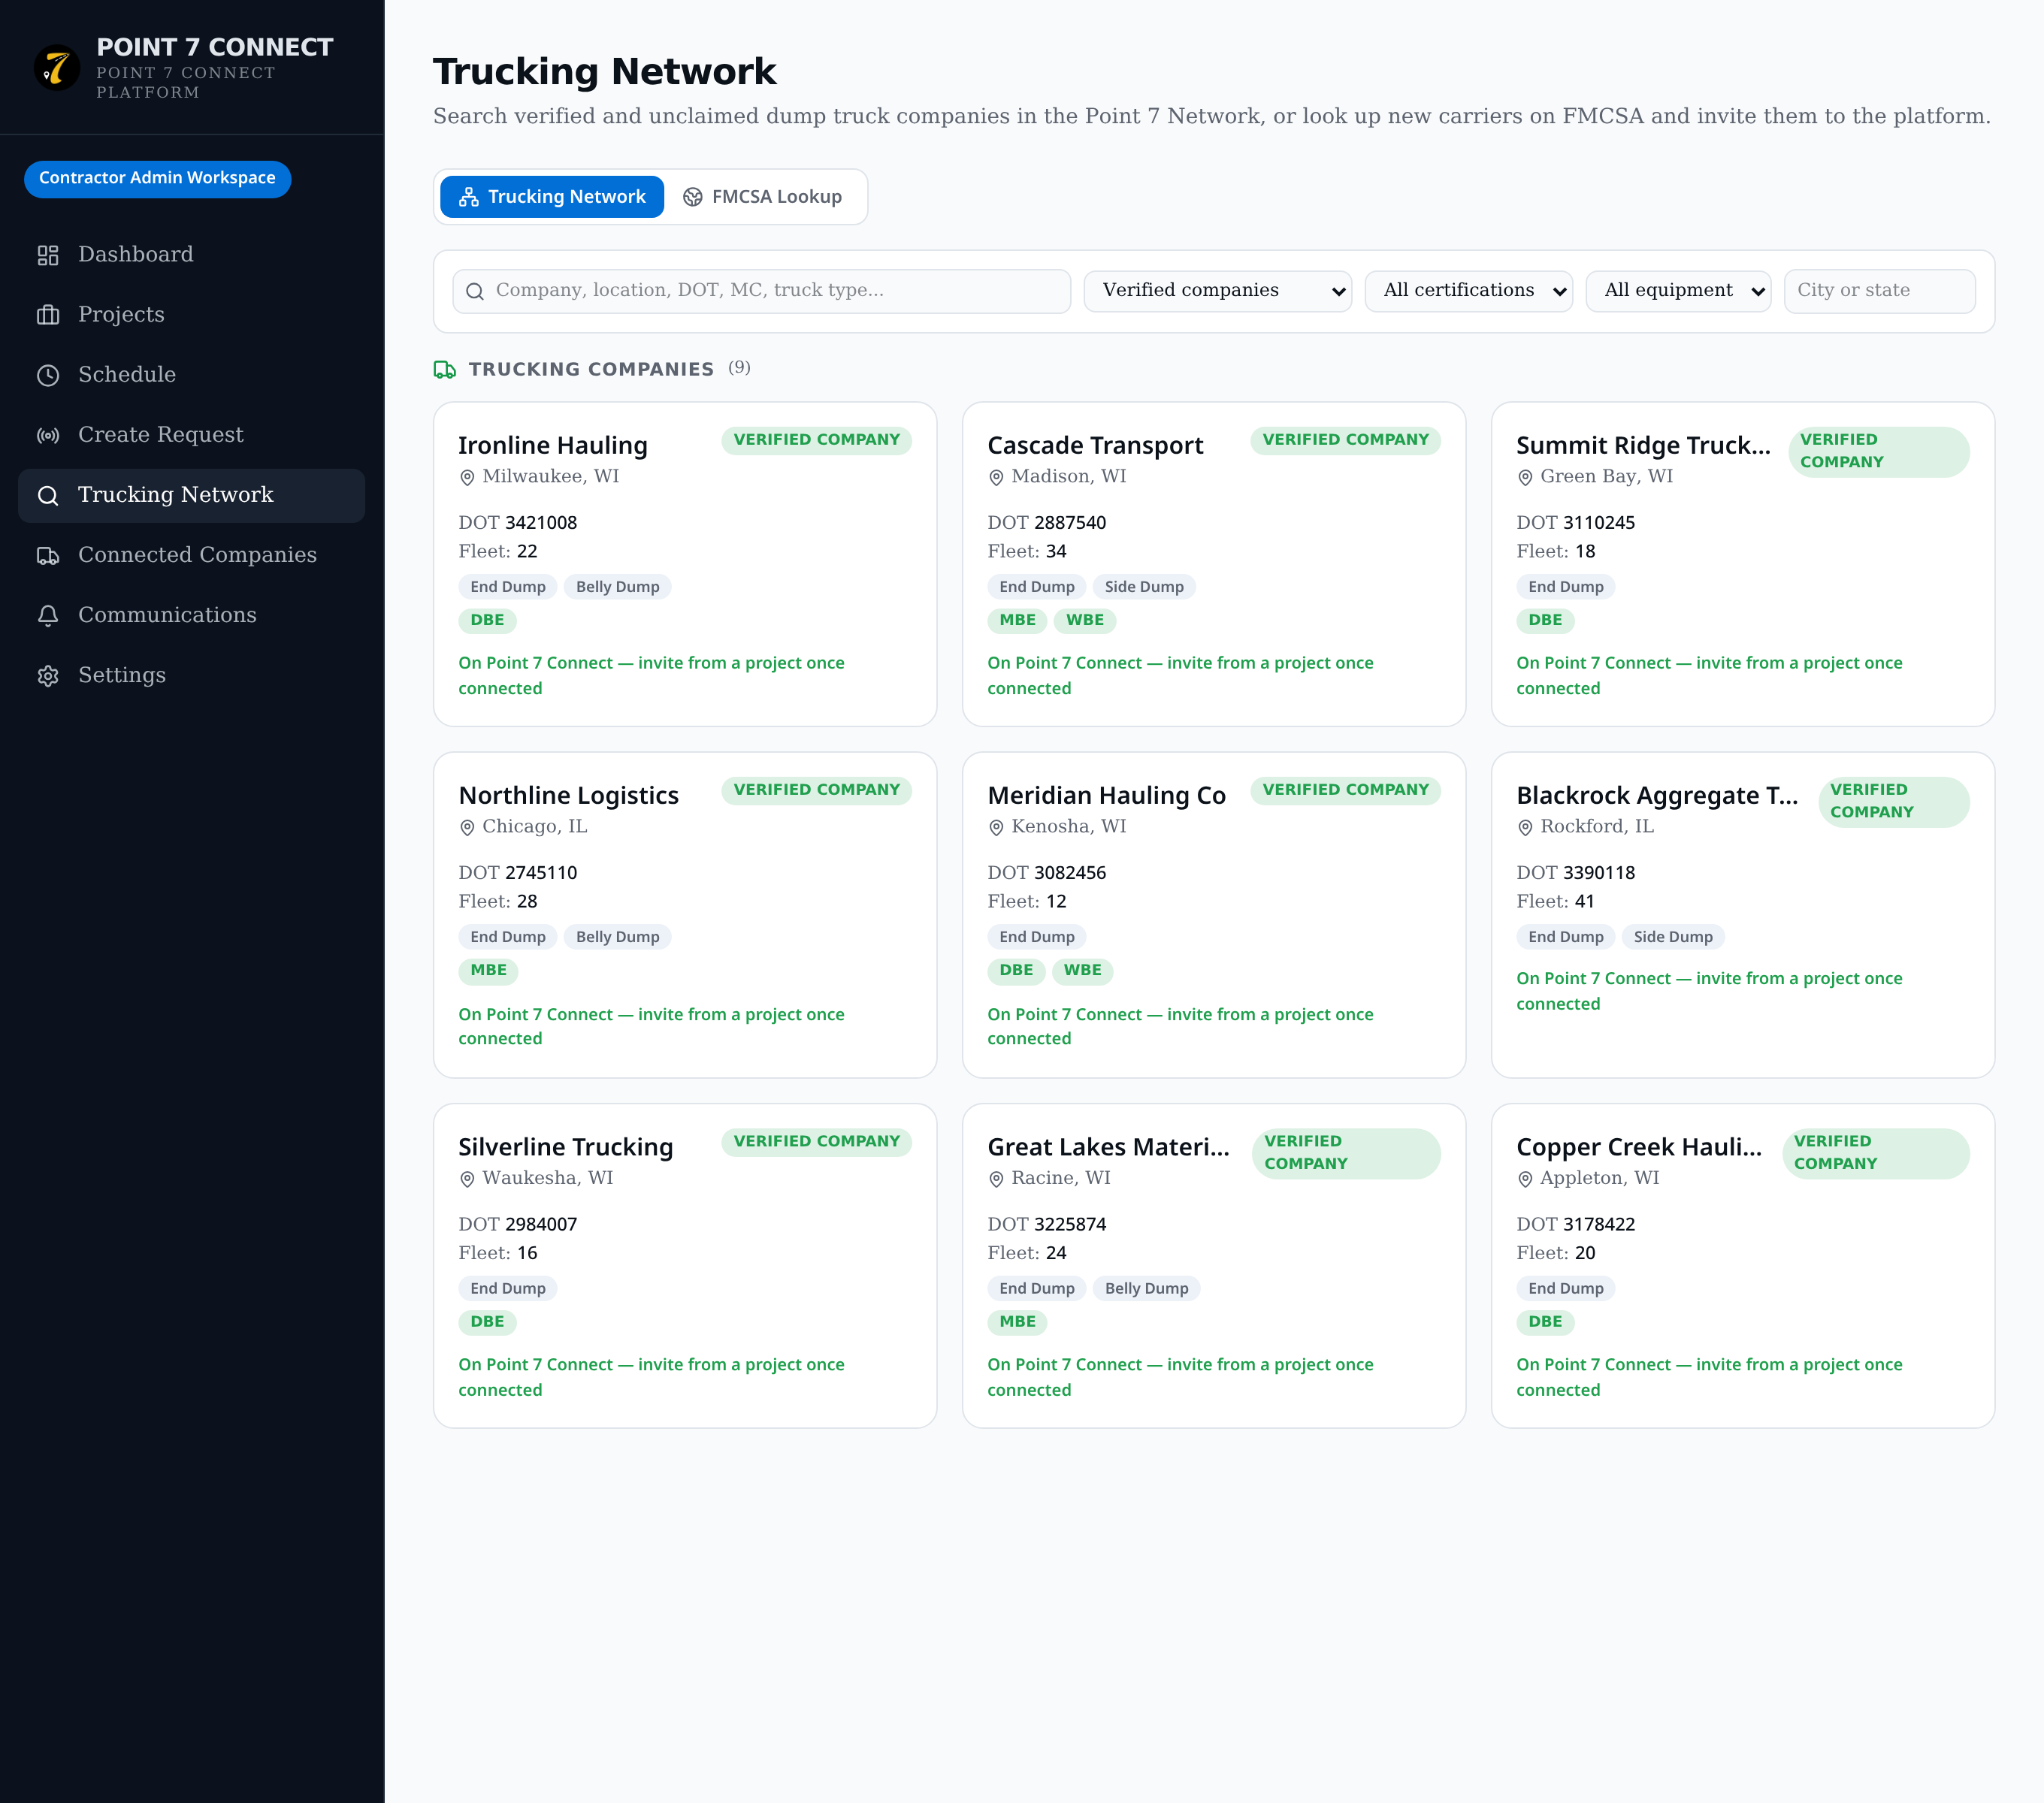Click the On Point 7 Connect note under Copper Creek
This screenshot has height=1803, width=2044.
(x=1709, y=1377)
